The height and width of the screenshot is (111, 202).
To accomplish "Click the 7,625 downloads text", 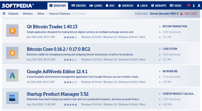I will point(172,99).
